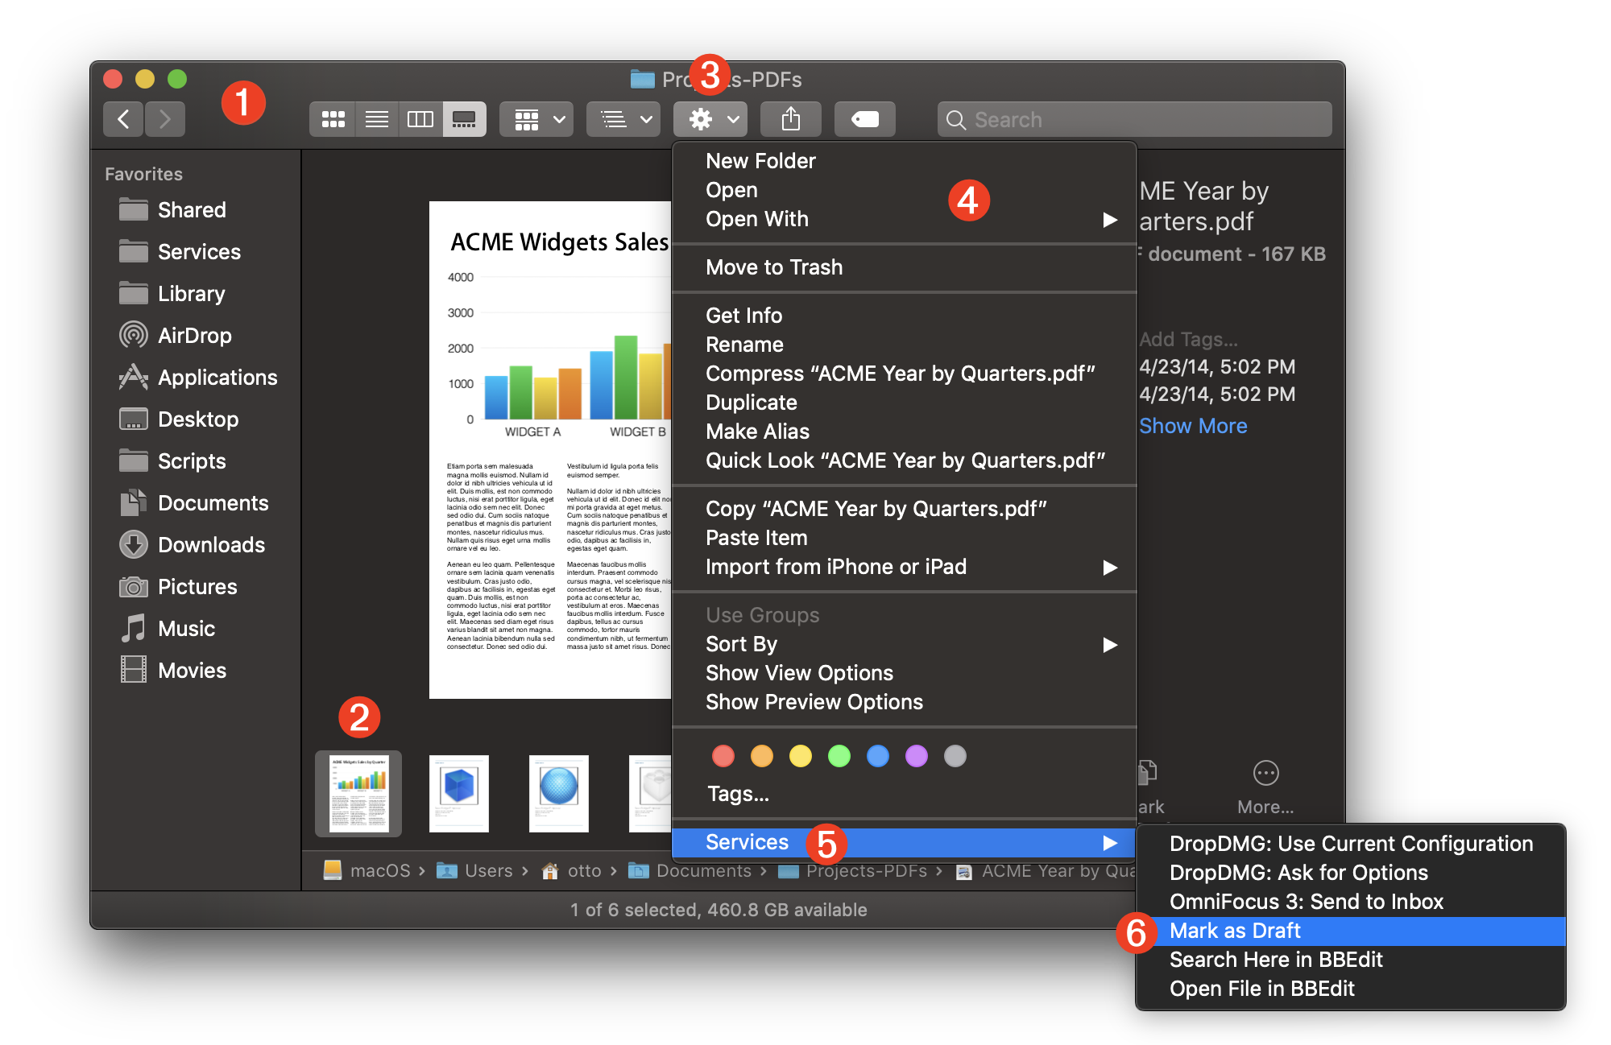Screen dimensions: 1611x1045
Task: Apply the yellow tag color
Action: click(x=801, y=756)
